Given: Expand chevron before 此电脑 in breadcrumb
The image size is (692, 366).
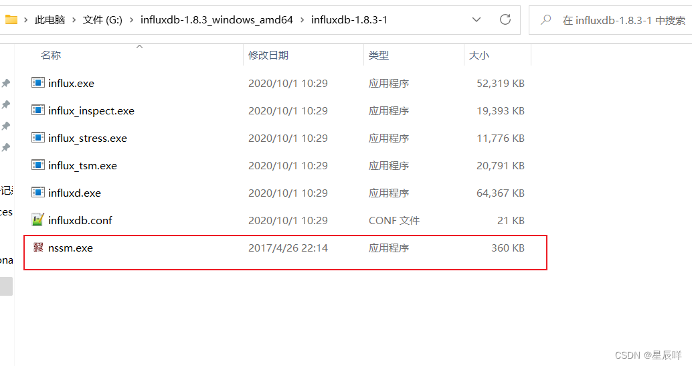Looking at the screenshot, I should tap(26, 20).
